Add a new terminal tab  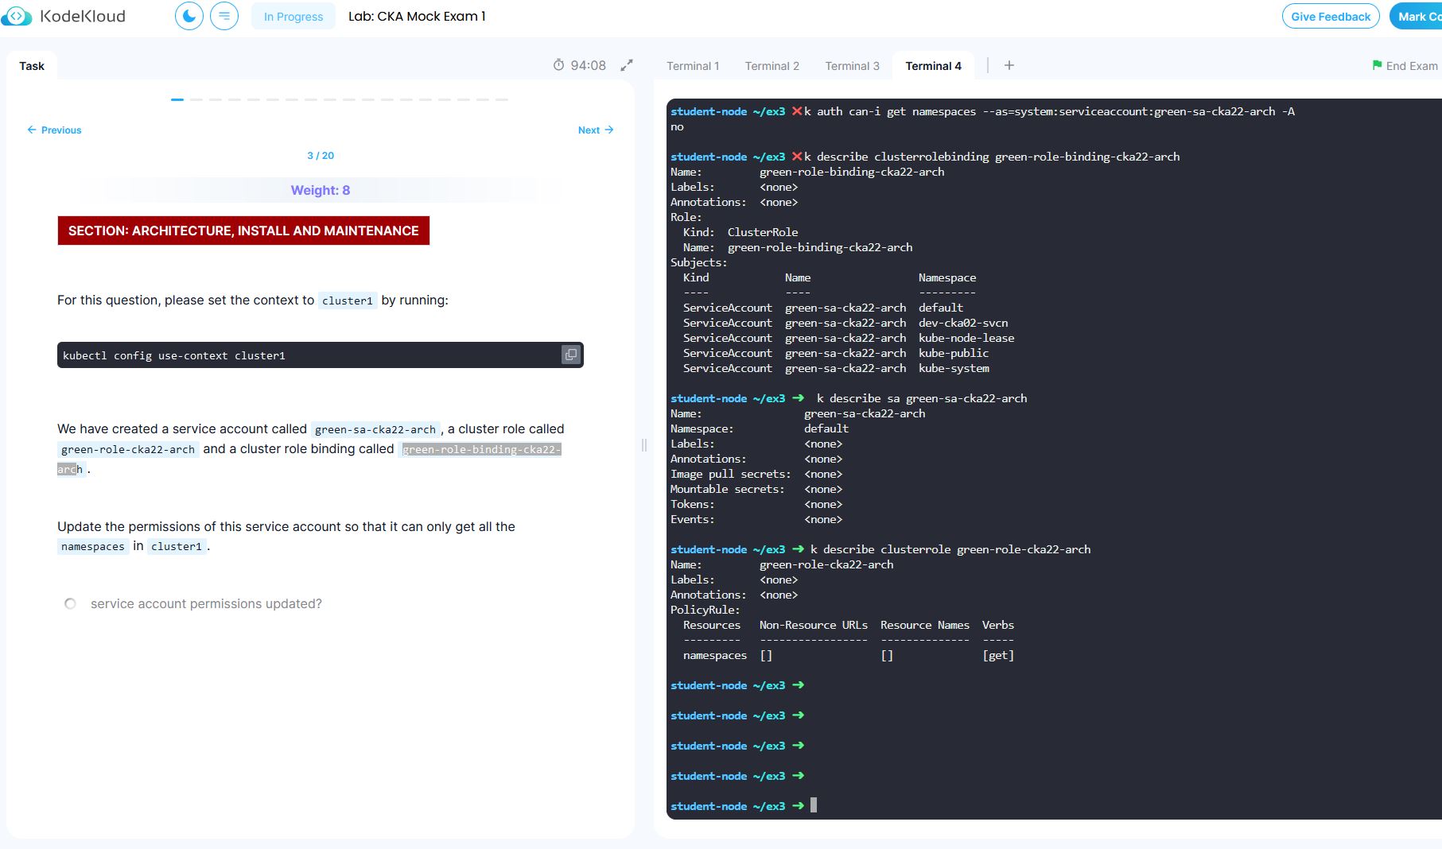pos(1009,65)
